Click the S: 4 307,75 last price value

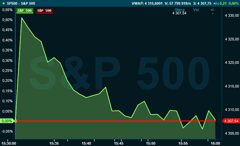(x=202, y=3)
